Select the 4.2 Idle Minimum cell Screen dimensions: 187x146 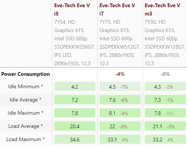pos(75,86)
